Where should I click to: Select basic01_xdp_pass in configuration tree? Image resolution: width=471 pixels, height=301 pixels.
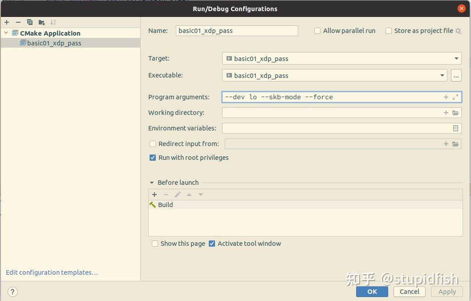[71, 43]
